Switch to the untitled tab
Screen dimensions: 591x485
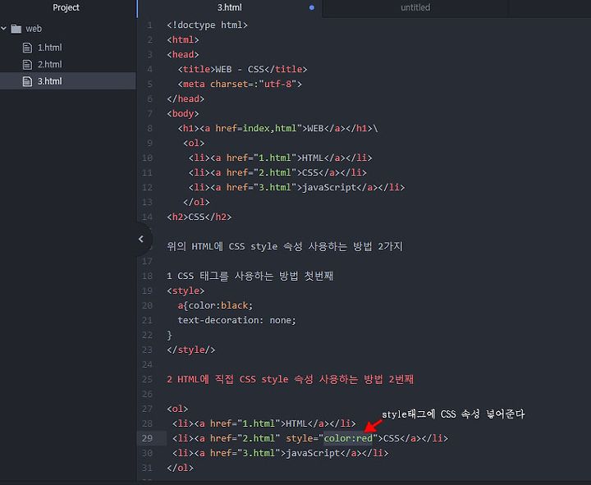tap(415, 7)
